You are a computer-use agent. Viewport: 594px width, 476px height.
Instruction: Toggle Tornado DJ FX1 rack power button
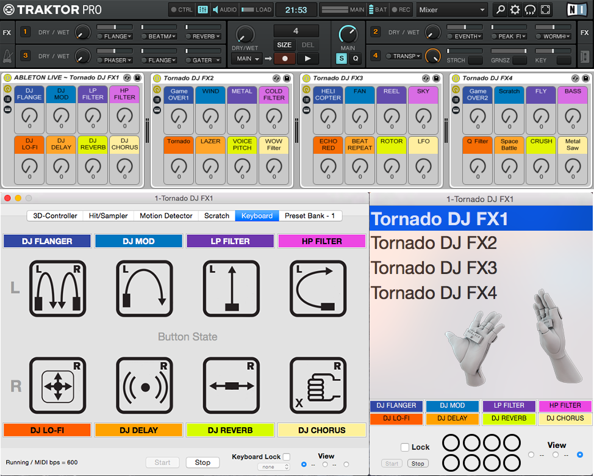pos(7,78)
